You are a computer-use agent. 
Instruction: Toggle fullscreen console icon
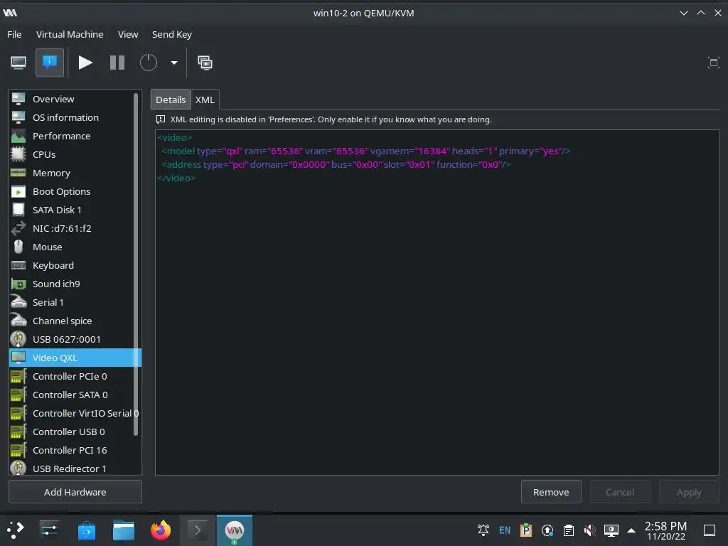(x=713, y=63)
